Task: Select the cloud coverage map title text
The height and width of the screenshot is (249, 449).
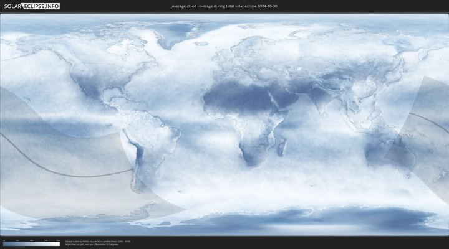Action: (x=224, y=6)
